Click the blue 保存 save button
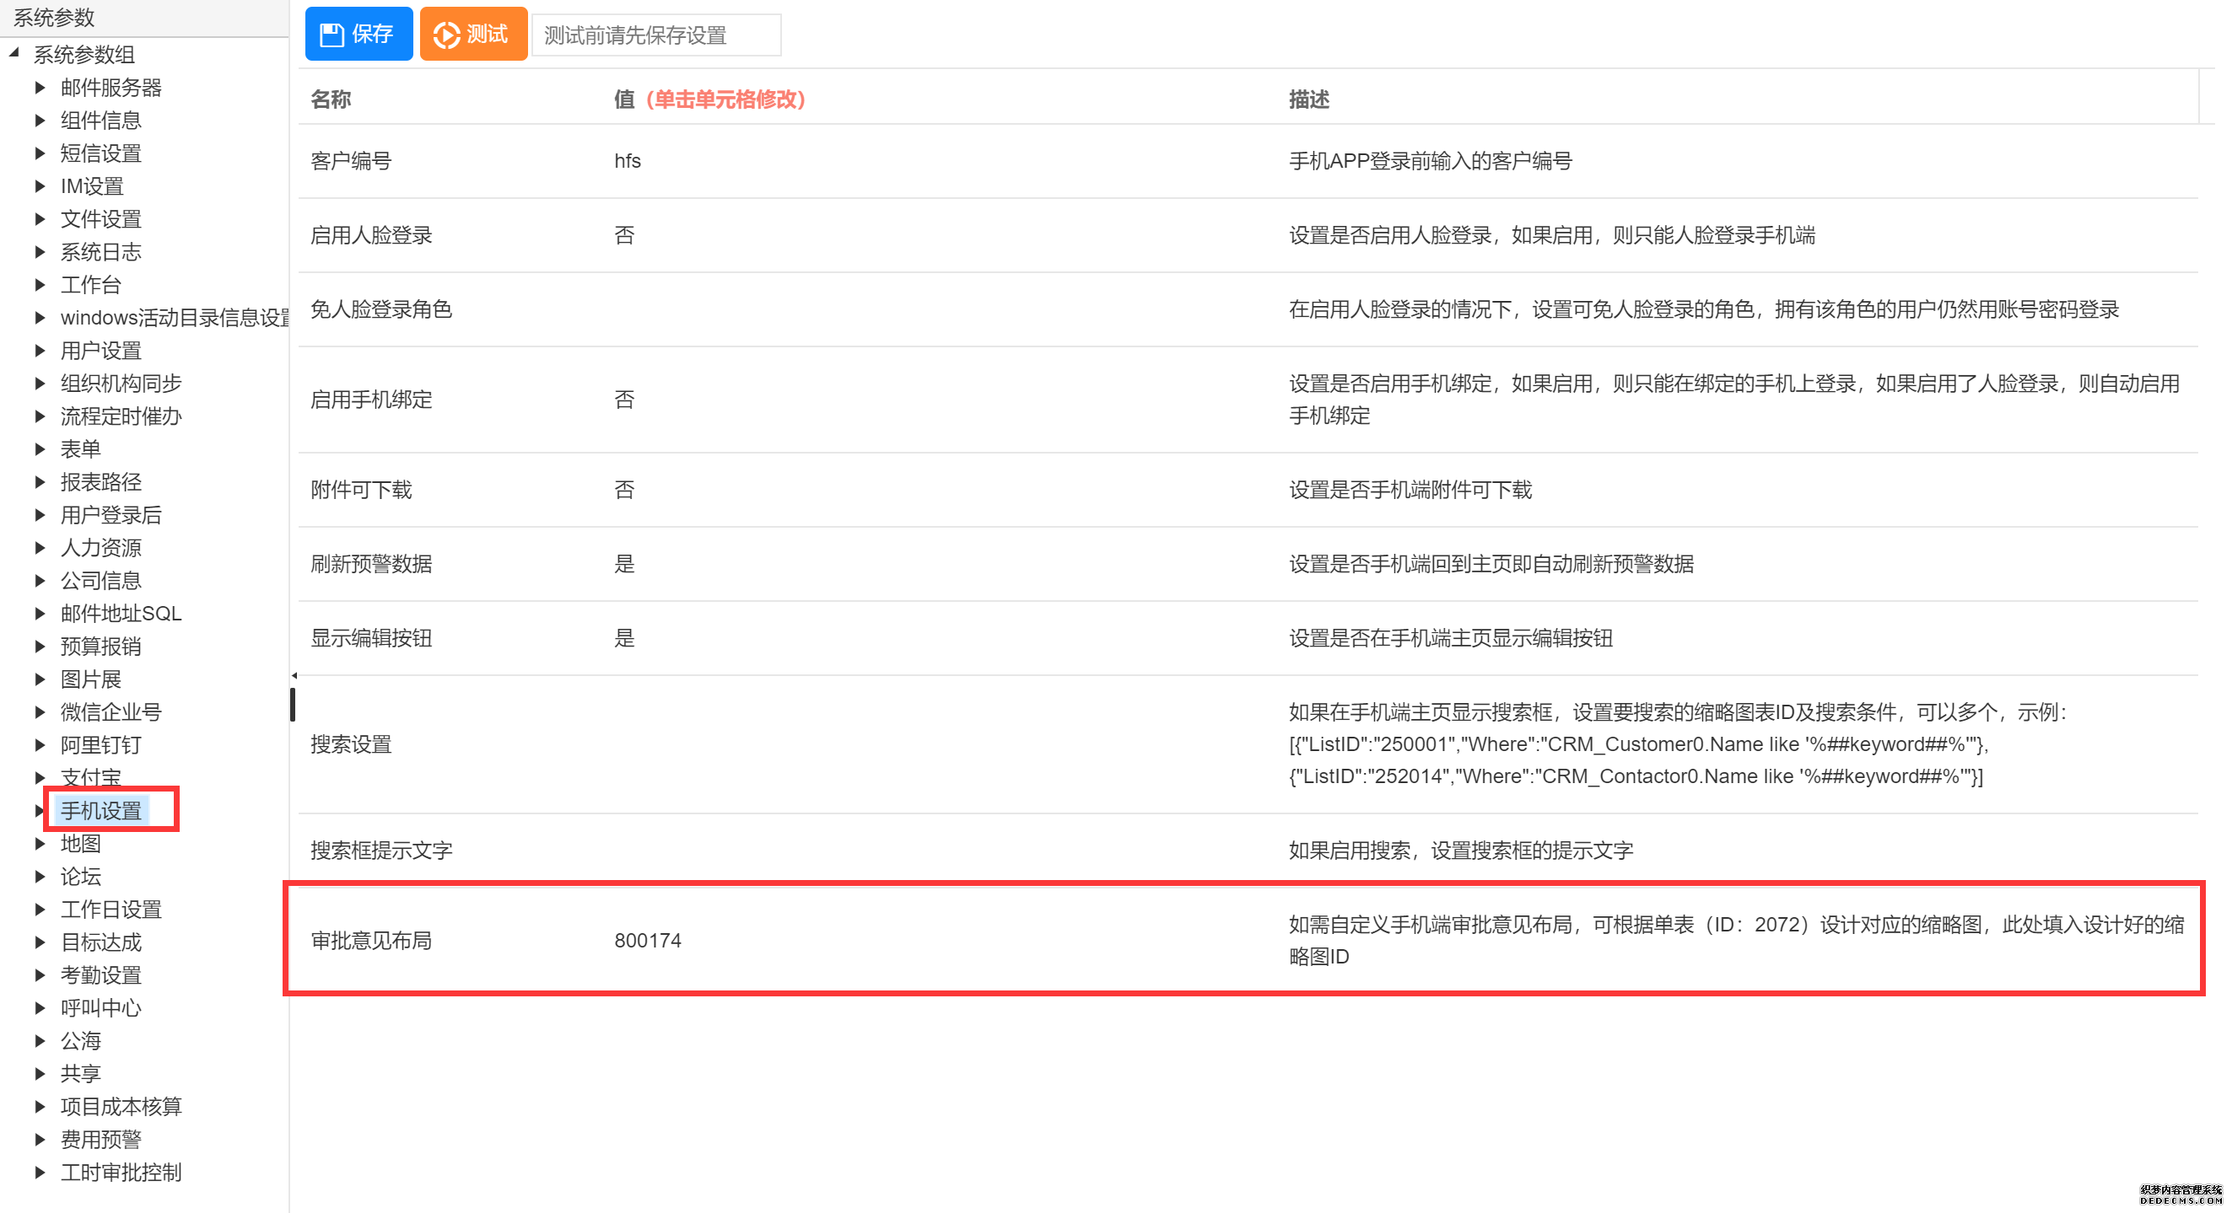Screen dimensions: 2232x1213 pyautogui.click(x=359, y=34)
